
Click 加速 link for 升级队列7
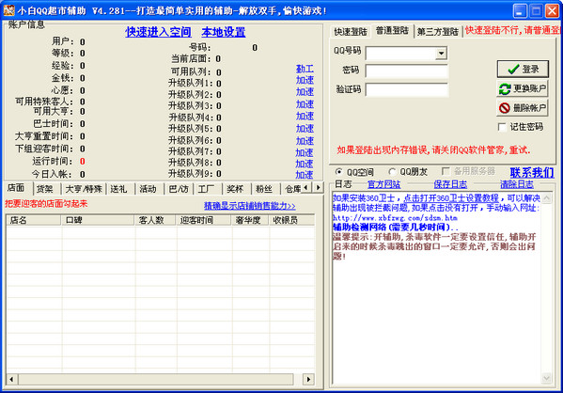(305, 152)
